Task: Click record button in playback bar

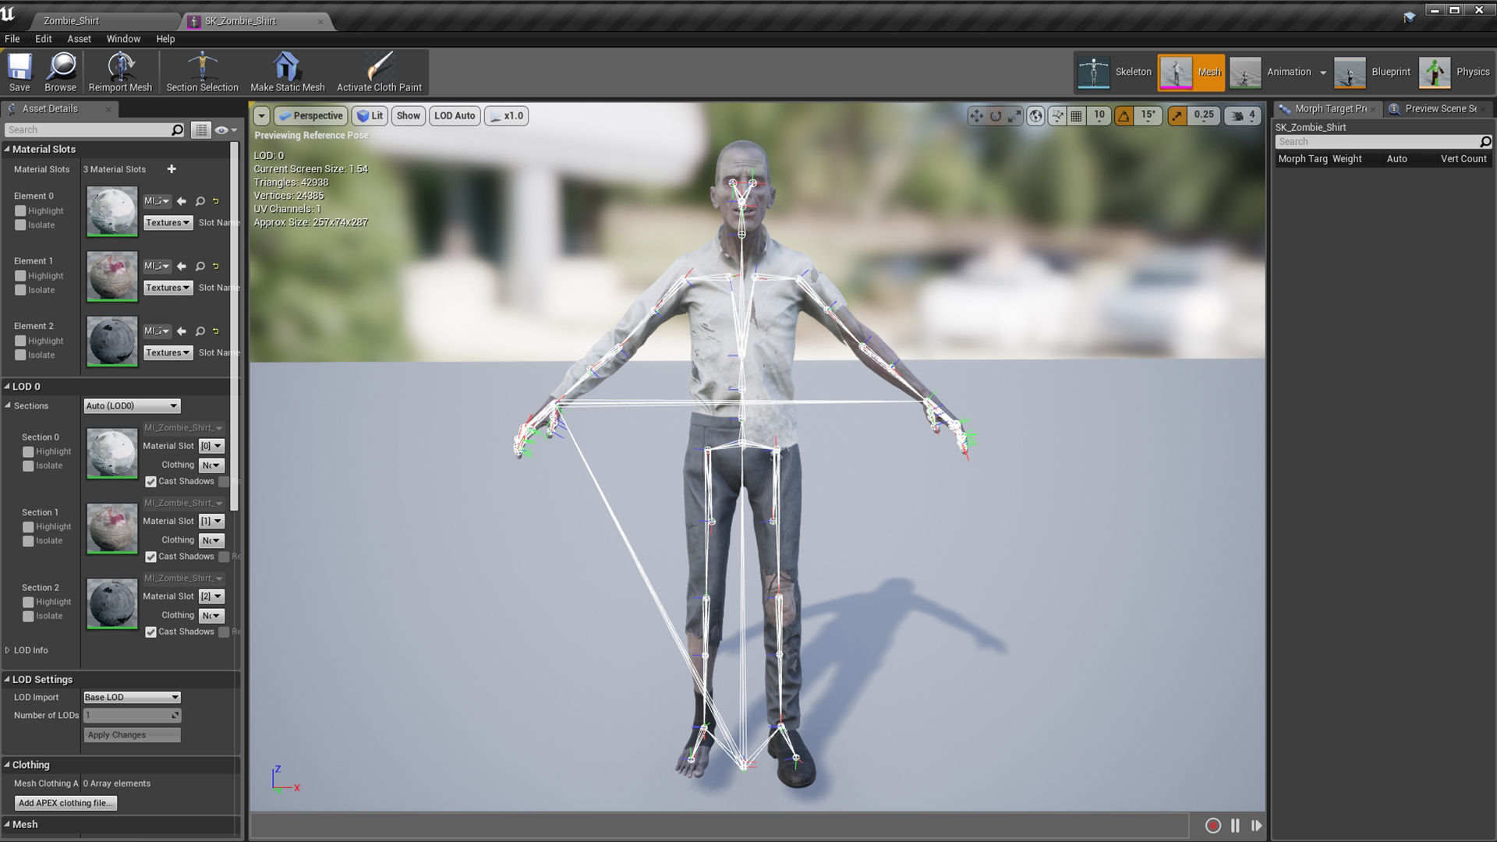Action: point(1212,825)
